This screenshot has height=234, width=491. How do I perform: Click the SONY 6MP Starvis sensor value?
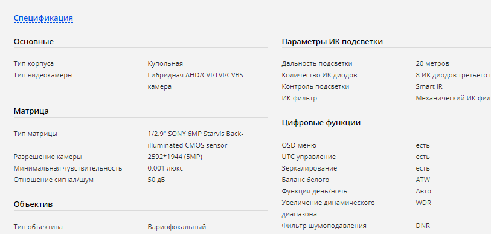click(x=196, y=140)
